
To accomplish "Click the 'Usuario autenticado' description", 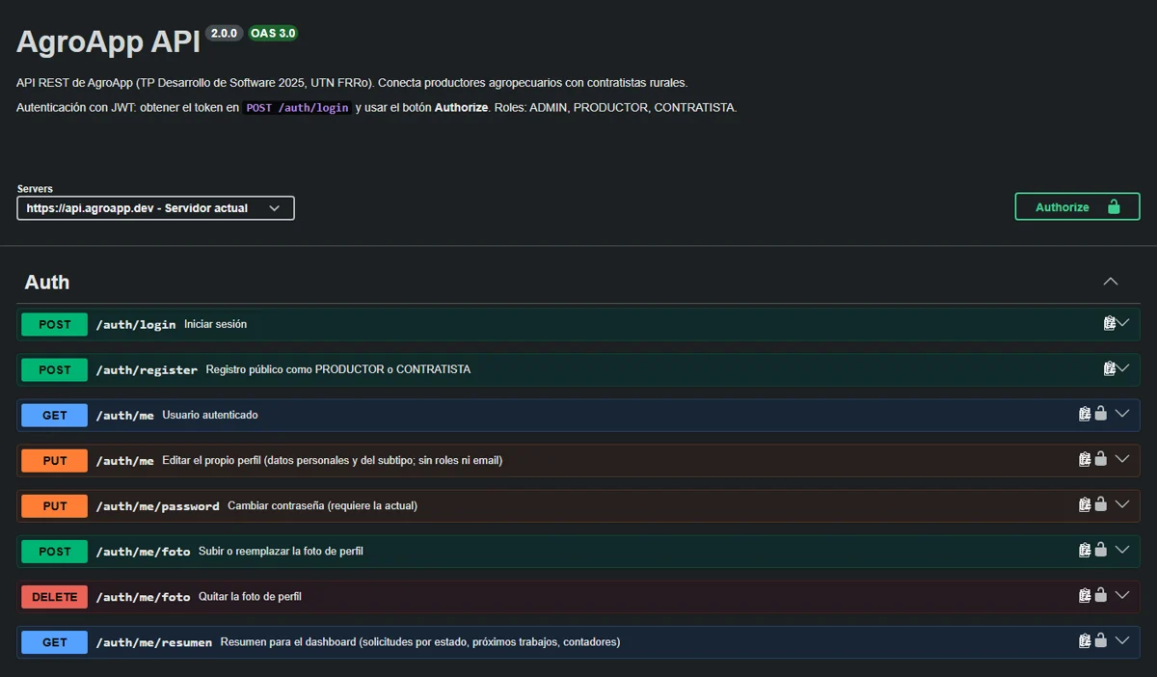I will (210, 415).
